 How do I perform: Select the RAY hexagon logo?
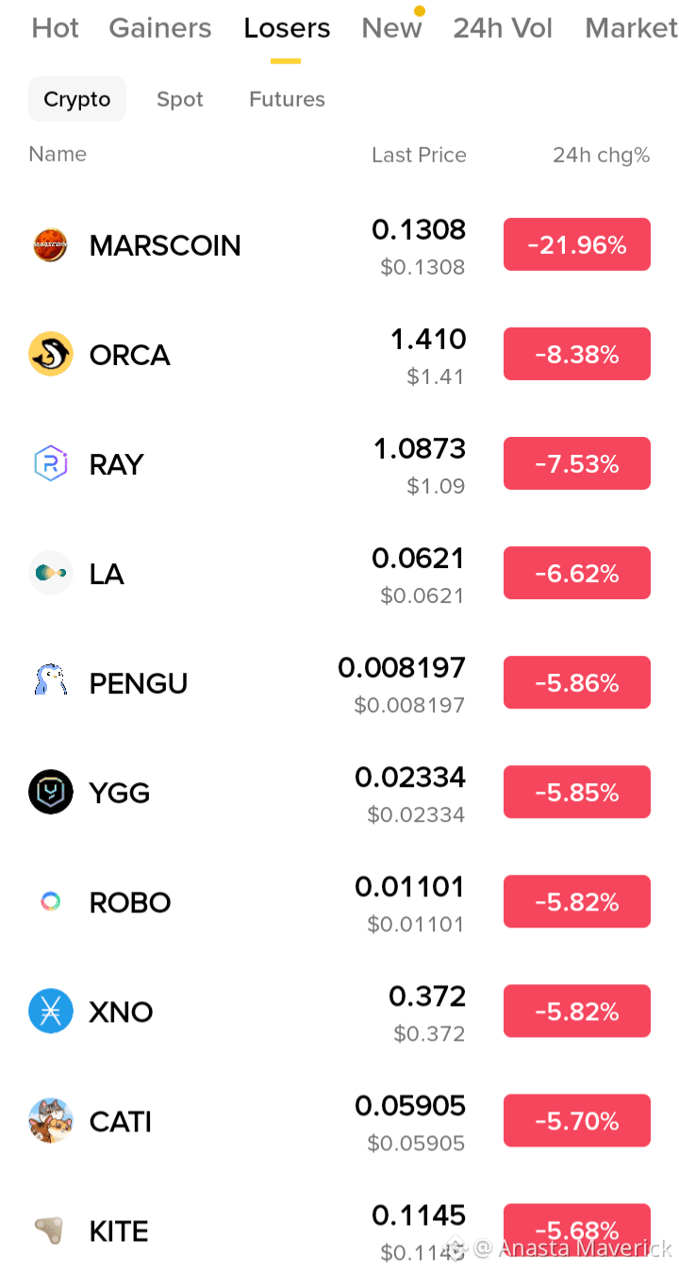[x=51, y=464]
